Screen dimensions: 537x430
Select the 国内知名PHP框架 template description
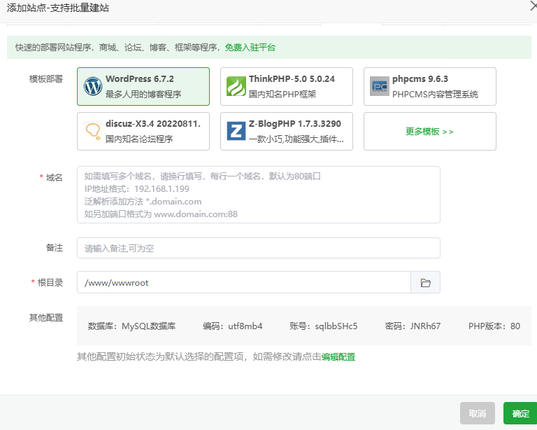coord(282,95)
